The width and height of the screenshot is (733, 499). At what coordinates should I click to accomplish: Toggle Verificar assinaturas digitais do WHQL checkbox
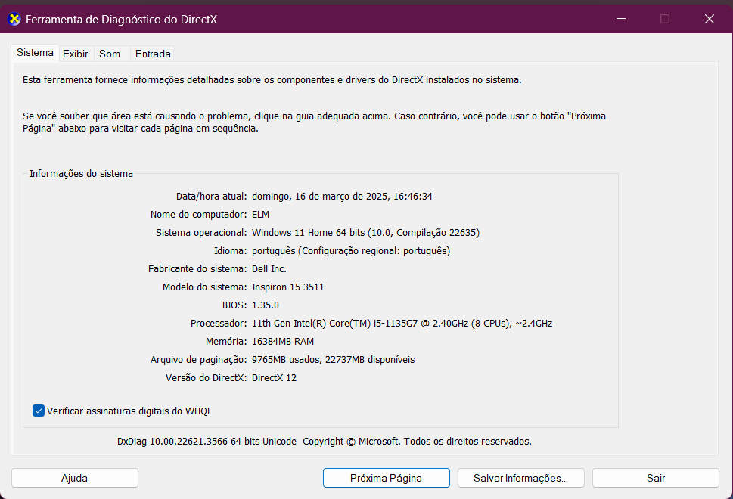point(39,411)
